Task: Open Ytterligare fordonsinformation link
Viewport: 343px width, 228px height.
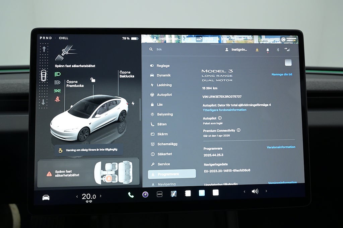Action: pos(224,110)
